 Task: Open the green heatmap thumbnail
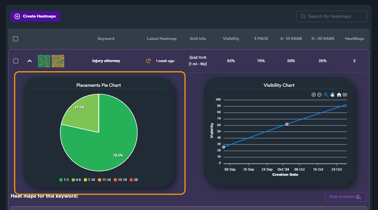[44, 61]
